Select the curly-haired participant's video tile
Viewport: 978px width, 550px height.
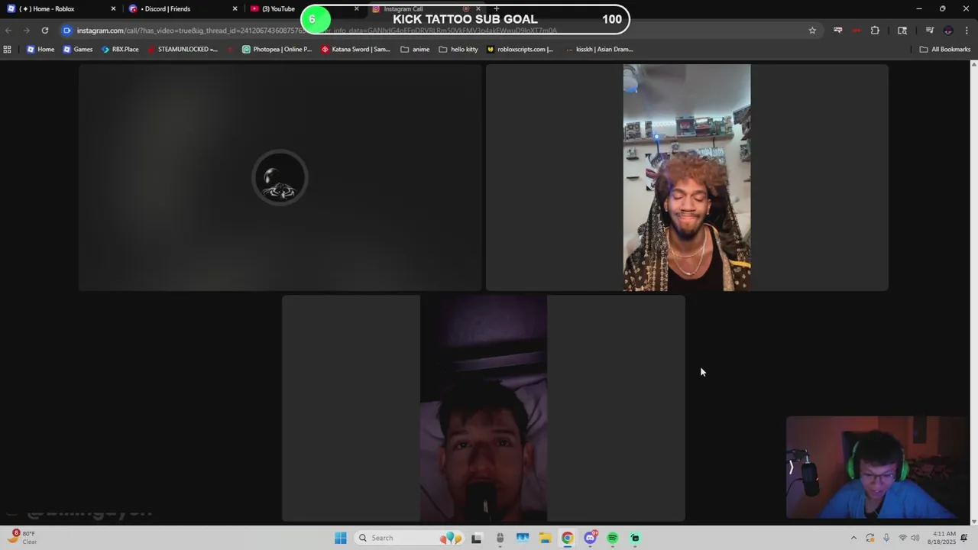click(x=687, y=177)
